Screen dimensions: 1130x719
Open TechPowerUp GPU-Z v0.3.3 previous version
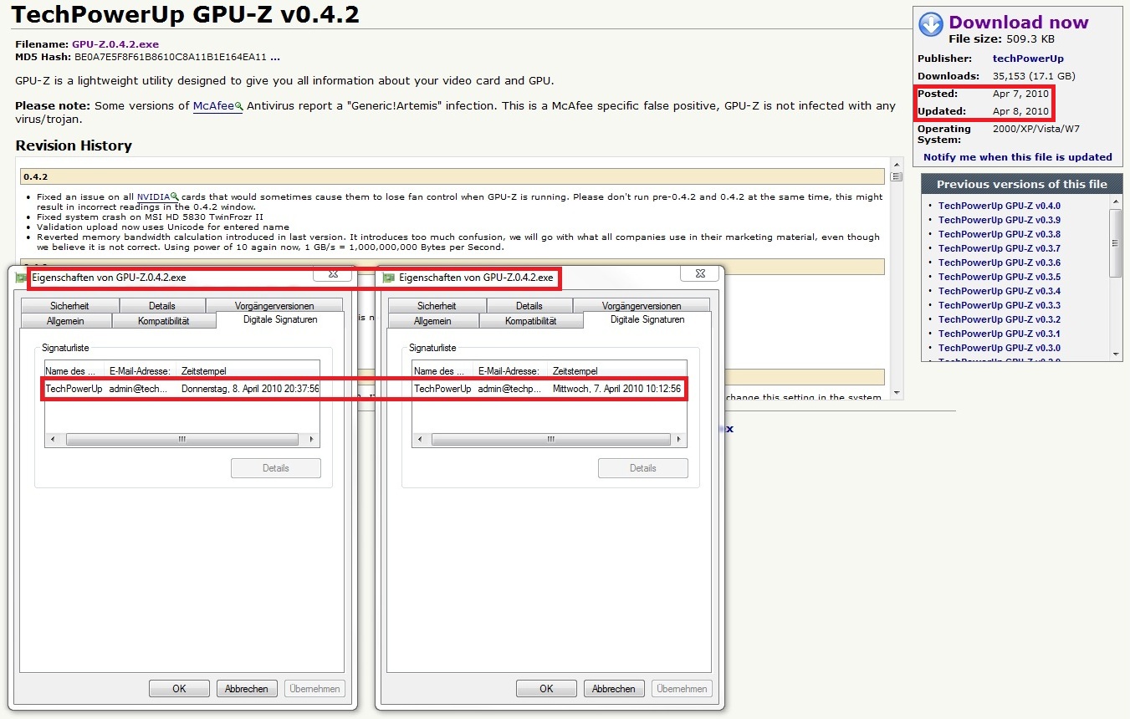coord(999,305)
